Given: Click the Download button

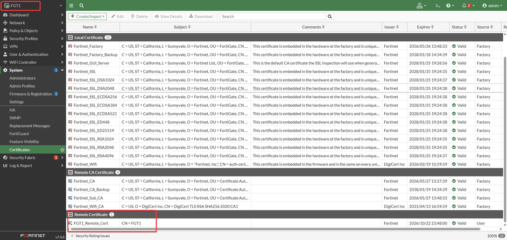Looking at the screenshot, I should pos(201,17).
